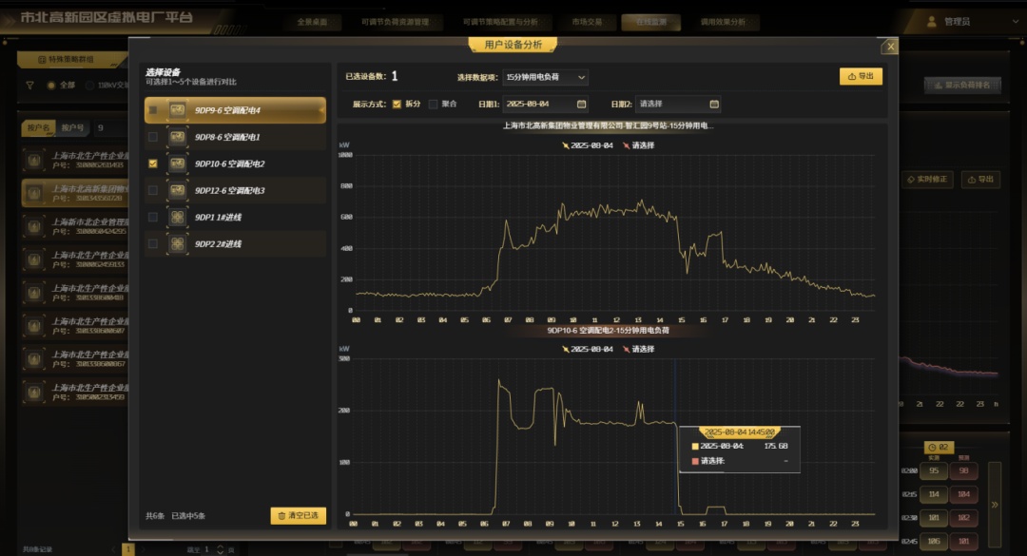Click the 上海新市北企业管理 customer icon in background list
The width and height of the screenshot is (1027, 556).
pyautogui.click(x=34, y=226)
